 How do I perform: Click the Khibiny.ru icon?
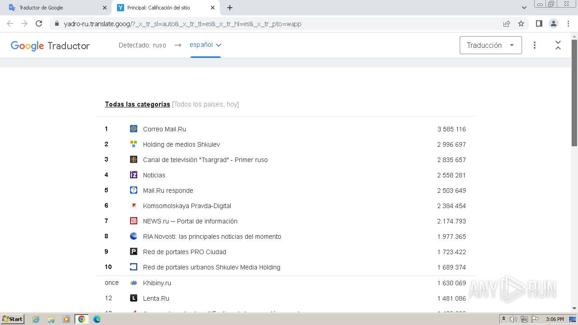pos(134,283)
